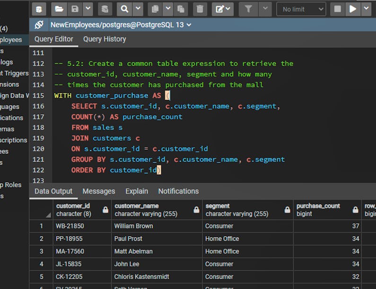
Task: Open the Notifications tab
Action: [178, 191]
